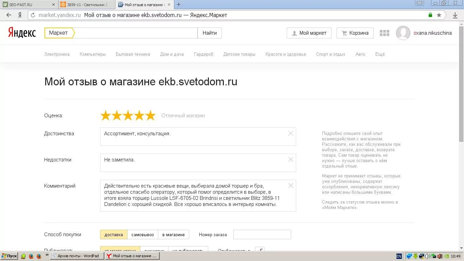Image resolution: width=464 pixels, height=261 pixels.
Task: Open Детские товары category
Action: [239, 54]
